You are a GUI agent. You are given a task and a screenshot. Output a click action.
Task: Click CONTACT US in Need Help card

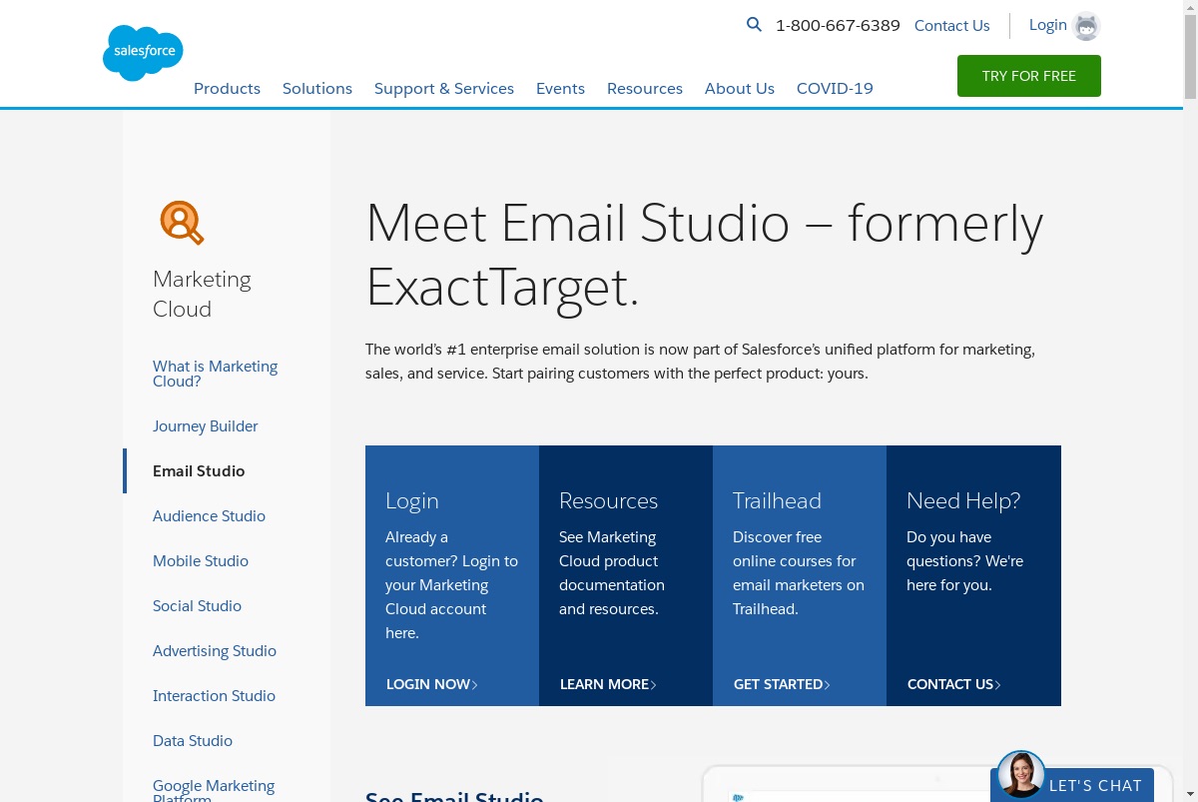[954, 684]
